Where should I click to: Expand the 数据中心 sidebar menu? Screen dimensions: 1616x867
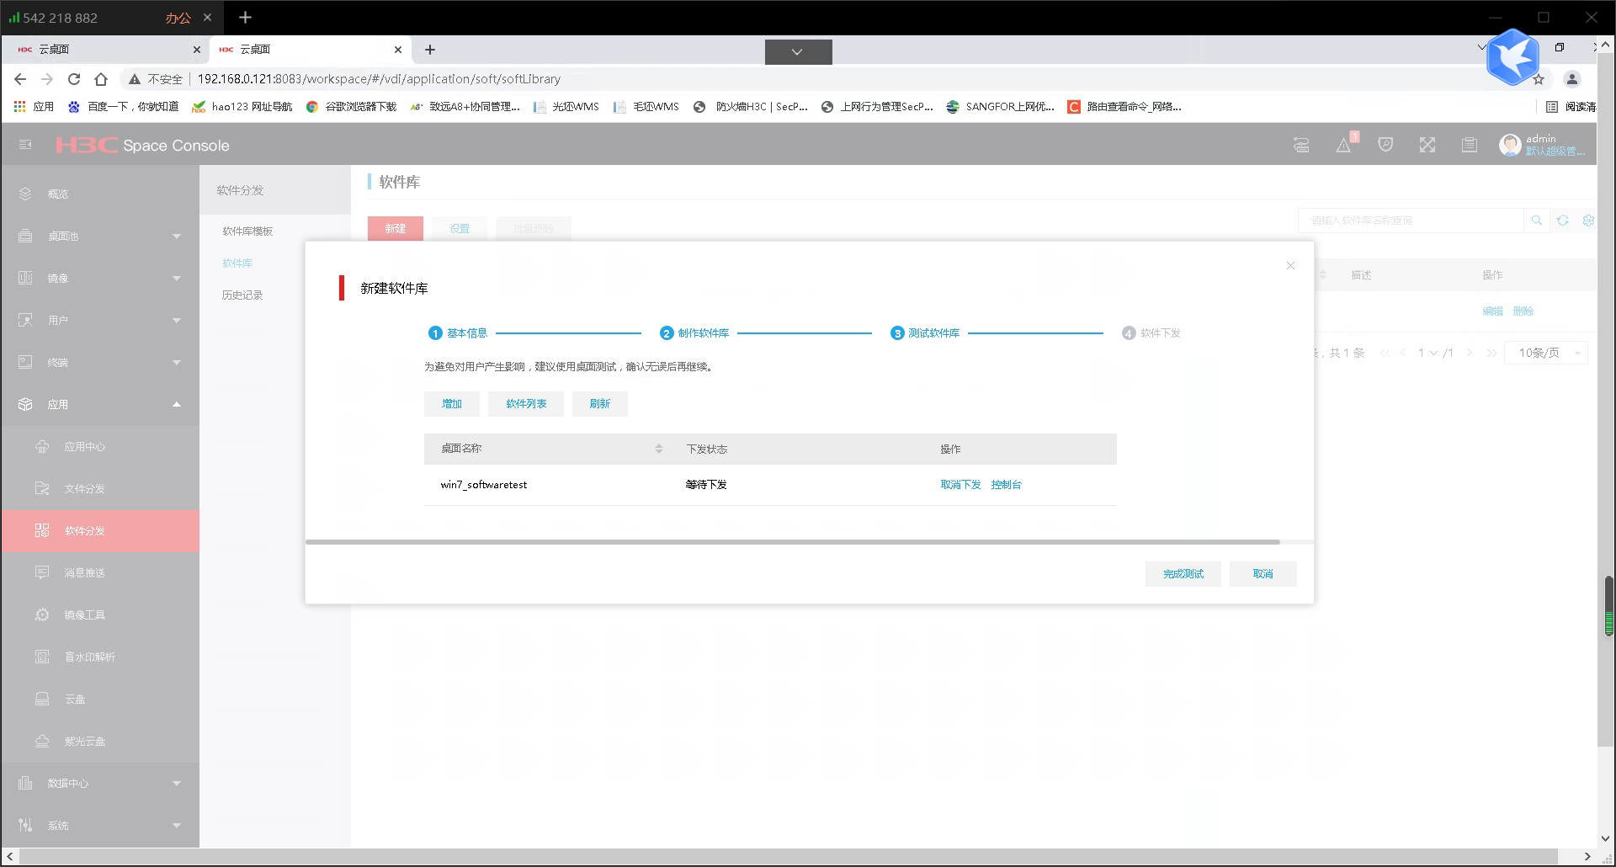pos(100,783)
